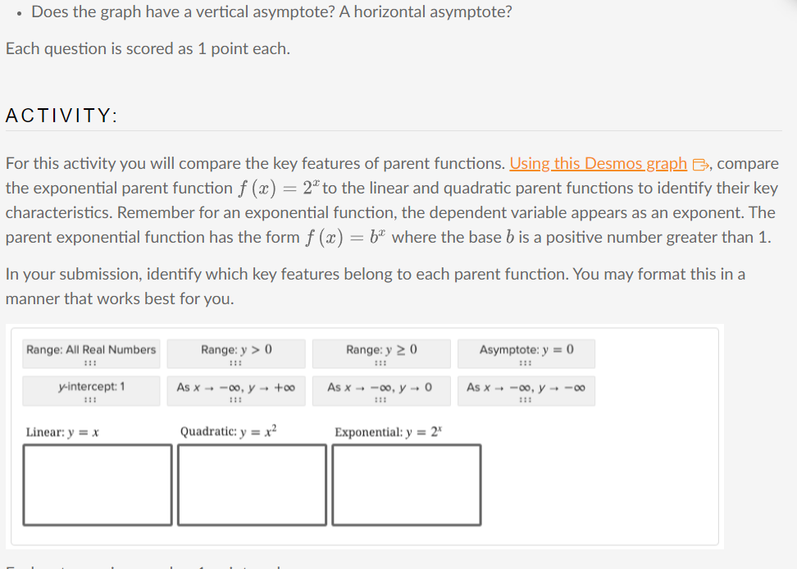Click inside the Linear: y = x drop box
This screenshot has height=569, width=797.
click(97, 484)
